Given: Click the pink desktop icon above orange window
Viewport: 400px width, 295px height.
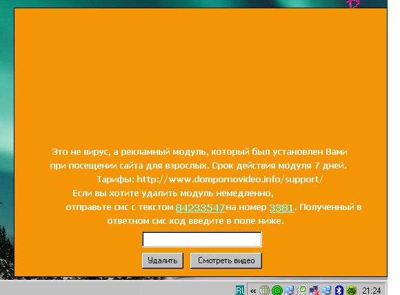Looking at the screenshot, I should [353, 3].
